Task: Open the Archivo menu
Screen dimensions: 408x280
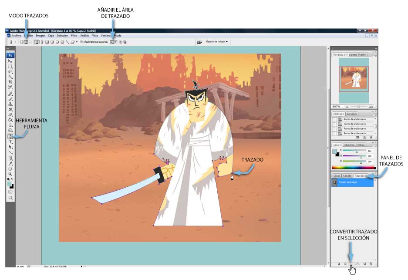Action: (x=16, y=35)
